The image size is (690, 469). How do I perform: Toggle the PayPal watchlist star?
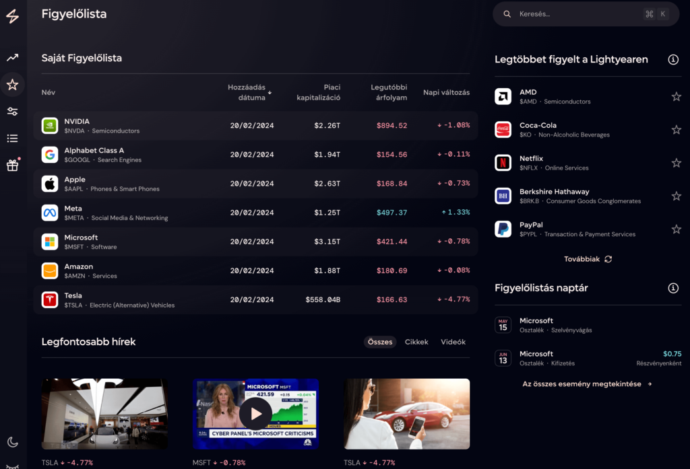coord(676,229)
